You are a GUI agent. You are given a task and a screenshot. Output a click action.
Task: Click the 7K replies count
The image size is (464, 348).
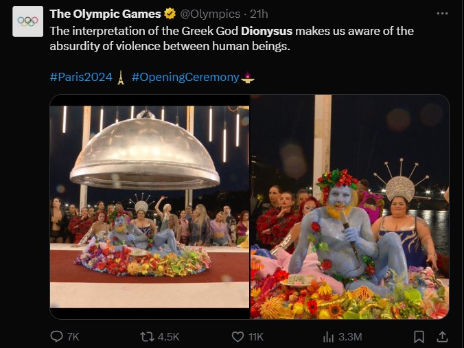tap(73, 336)
